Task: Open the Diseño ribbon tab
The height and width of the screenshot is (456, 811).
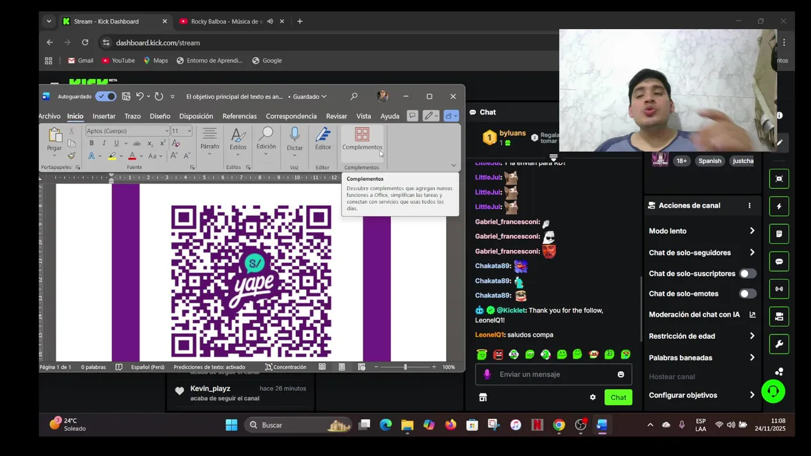Action: click(x=160, y=116)
